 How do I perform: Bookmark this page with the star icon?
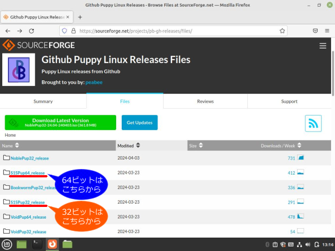click(282, 31)
